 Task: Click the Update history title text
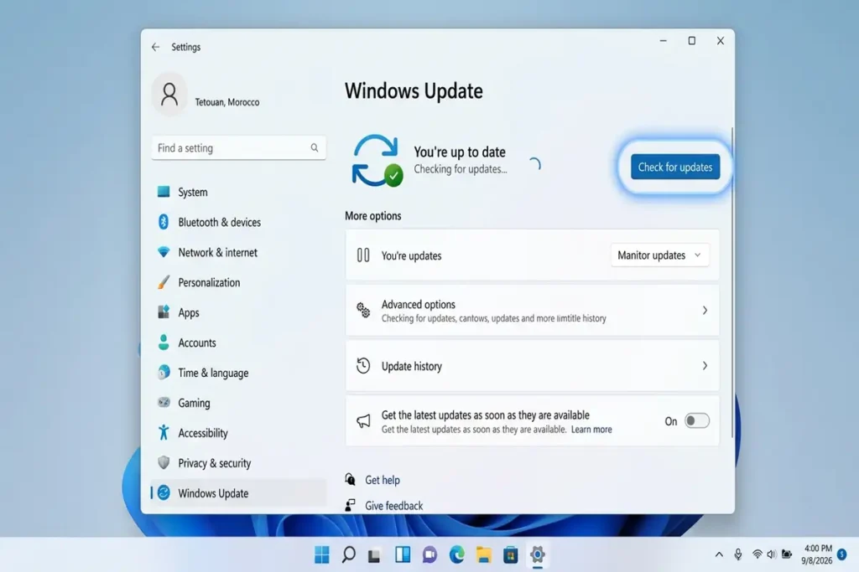pos(411,366)
